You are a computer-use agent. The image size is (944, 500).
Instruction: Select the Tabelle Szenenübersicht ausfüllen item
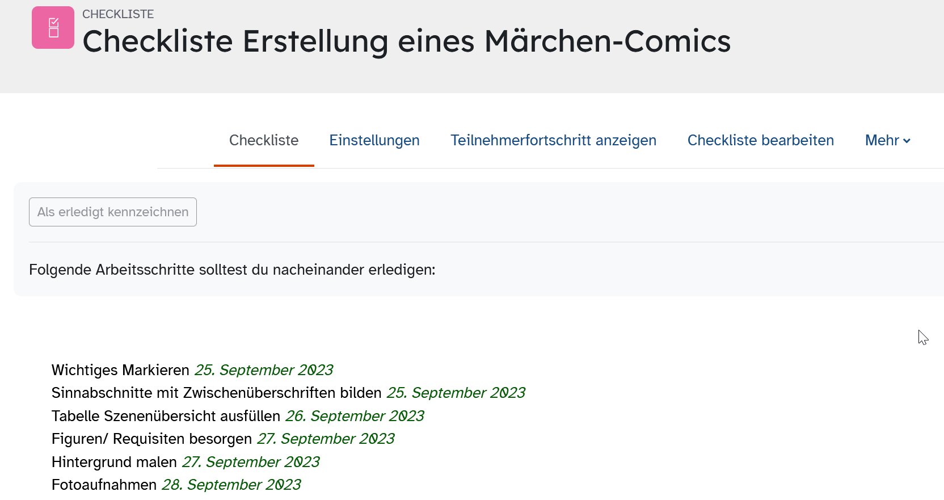tap(166, 416)
